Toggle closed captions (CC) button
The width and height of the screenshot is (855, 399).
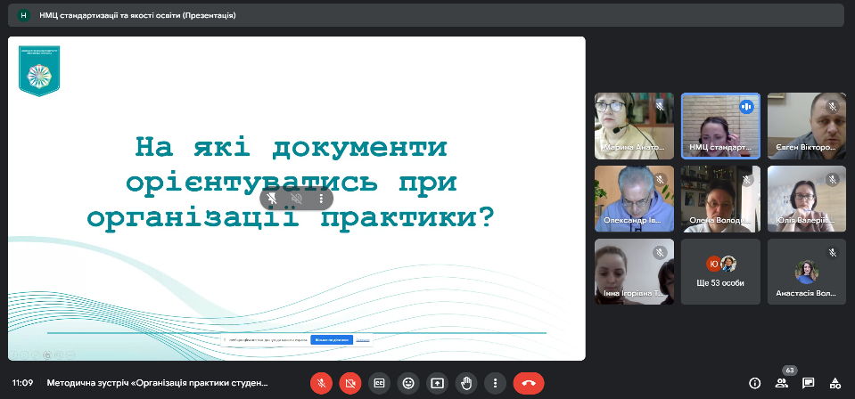(379, 383)
